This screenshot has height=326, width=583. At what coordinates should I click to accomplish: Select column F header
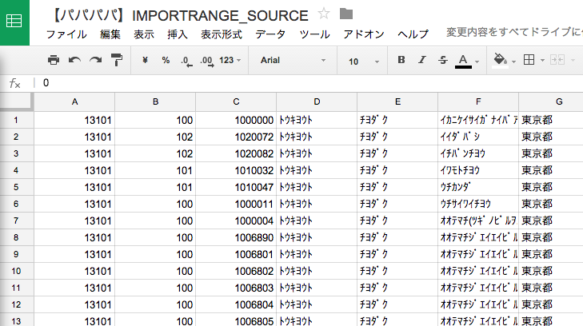click(x=478, y=101)
